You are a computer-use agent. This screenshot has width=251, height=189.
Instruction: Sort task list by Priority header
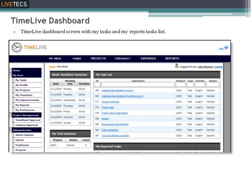click(x=200, y=81)
